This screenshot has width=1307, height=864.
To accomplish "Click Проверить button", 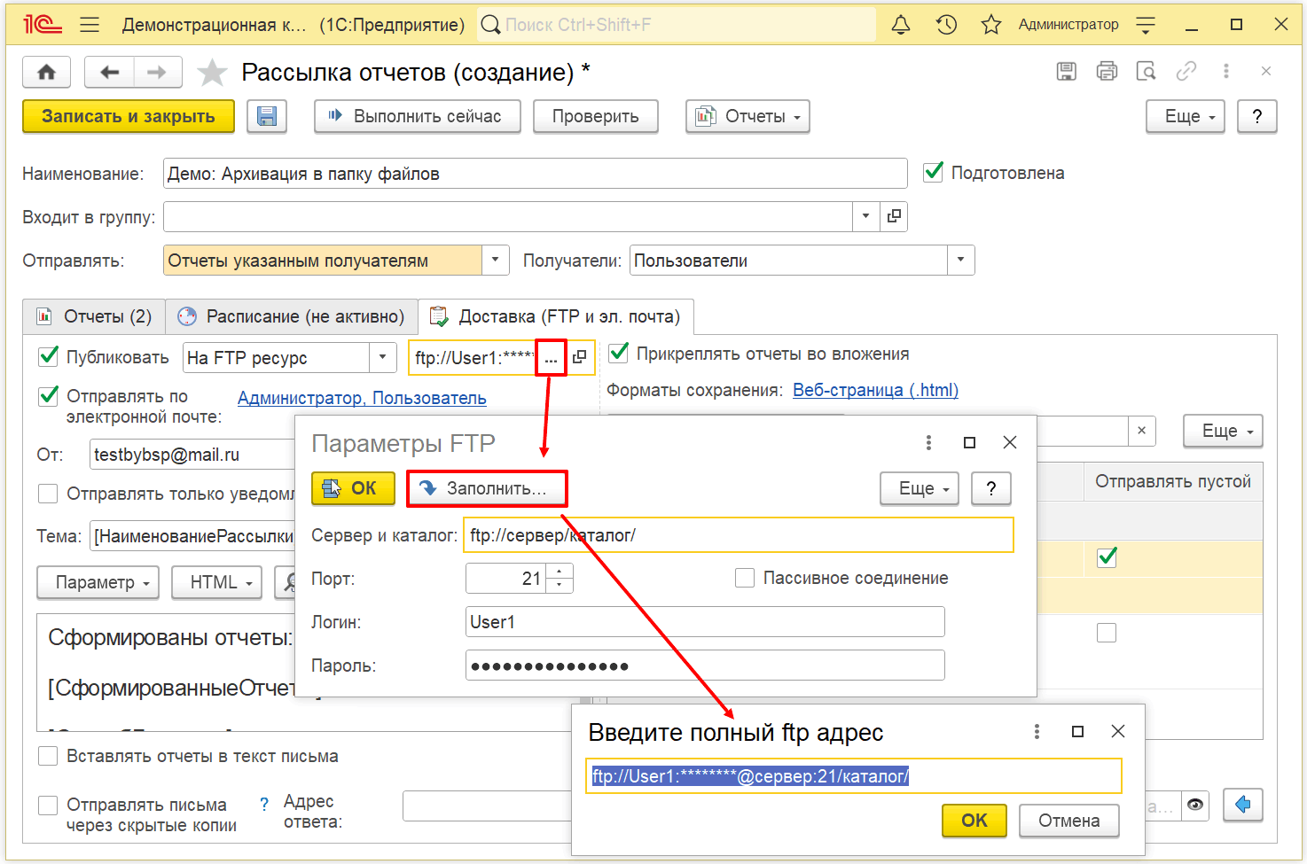I will 596,116.
